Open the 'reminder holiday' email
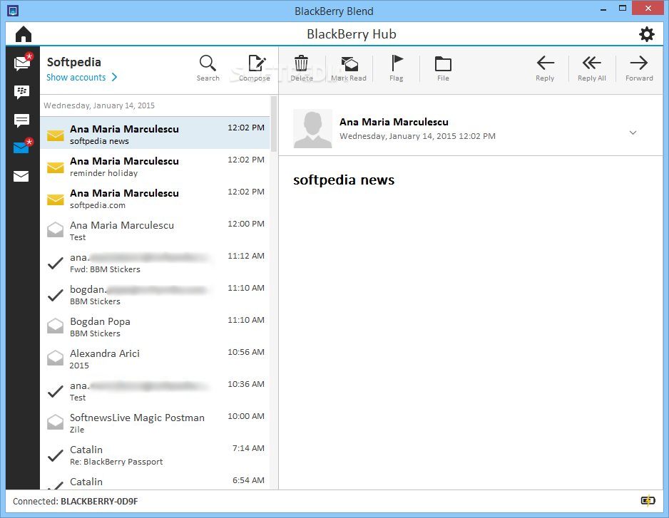The width and height of the screenshot is (669, 518). click(155, 165)
